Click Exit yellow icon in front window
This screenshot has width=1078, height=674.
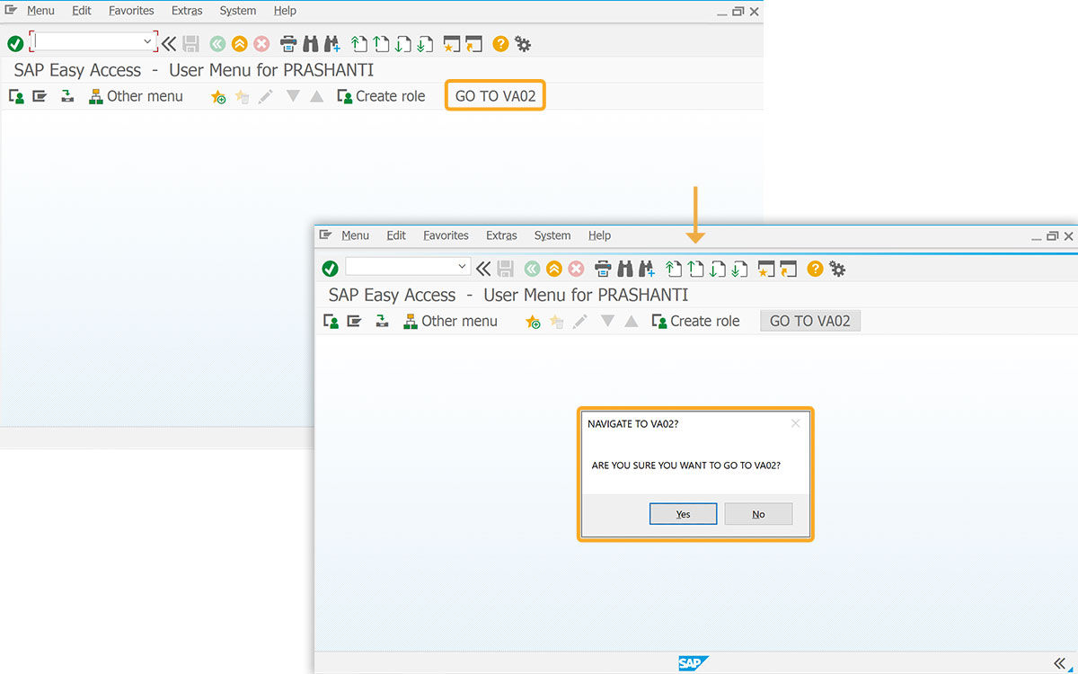[554, 268]
